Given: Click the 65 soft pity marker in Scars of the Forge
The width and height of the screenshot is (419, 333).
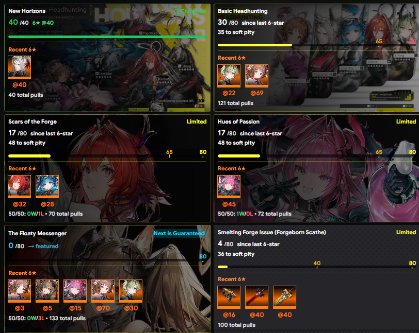Looking at the screenshot, I should (169, 152).
